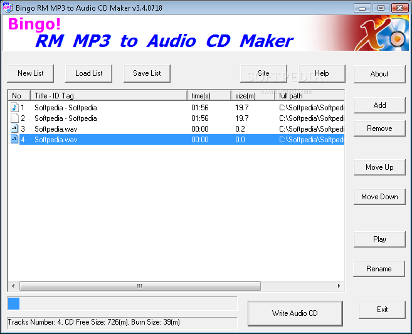Open the Help button
412x334 pixels.
pyautogui.click(x=322, y=73)
